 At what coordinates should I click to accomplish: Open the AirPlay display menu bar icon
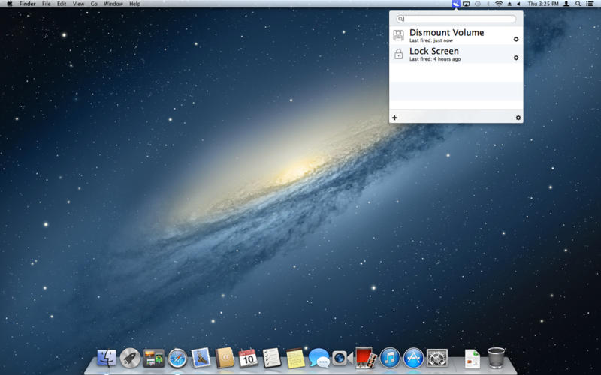[467, 4]
